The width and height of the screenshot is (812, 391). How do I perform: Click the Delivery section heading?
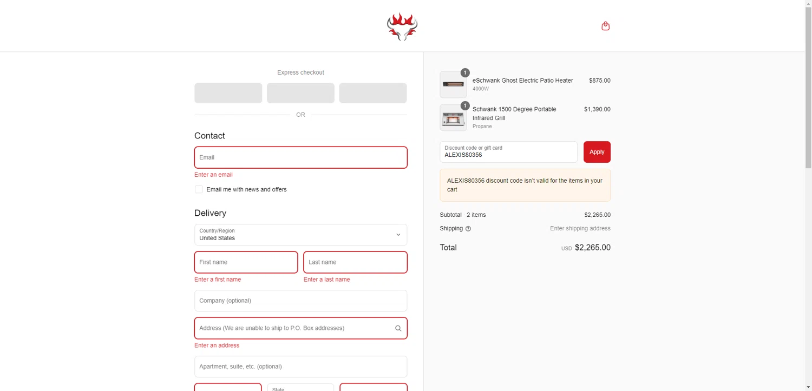pos(210,213)
